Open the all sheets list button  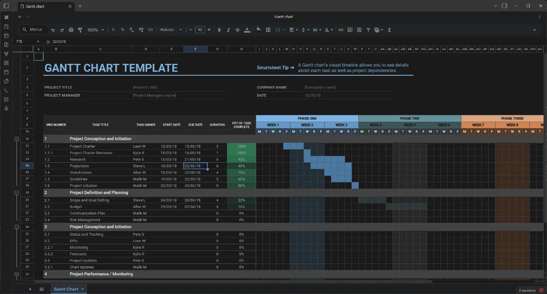pos(41,289)
